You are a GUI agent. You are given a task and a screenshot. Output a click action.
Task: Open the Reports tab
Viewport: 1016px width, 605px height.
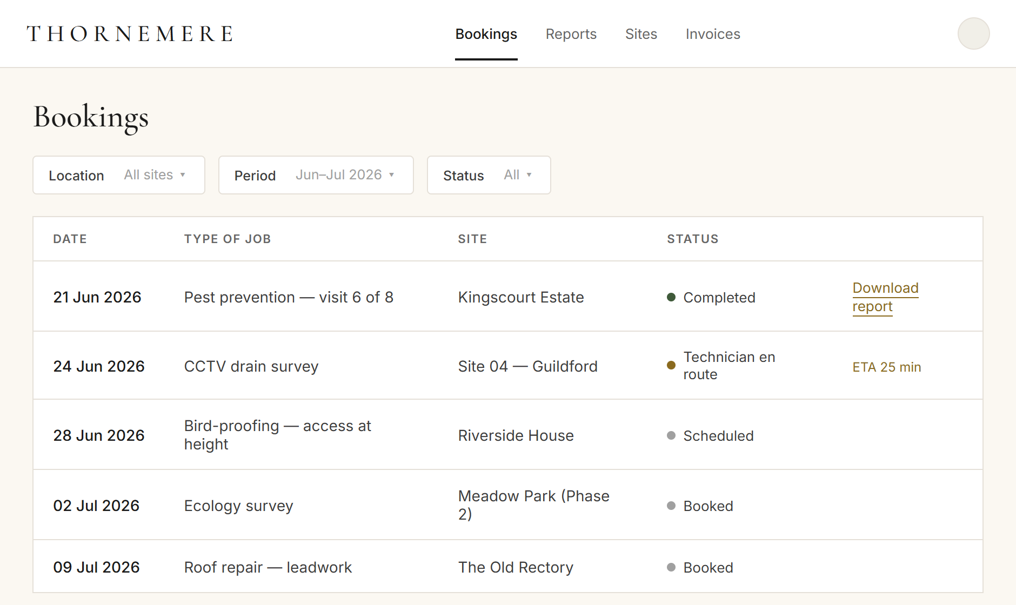[571, 34]
